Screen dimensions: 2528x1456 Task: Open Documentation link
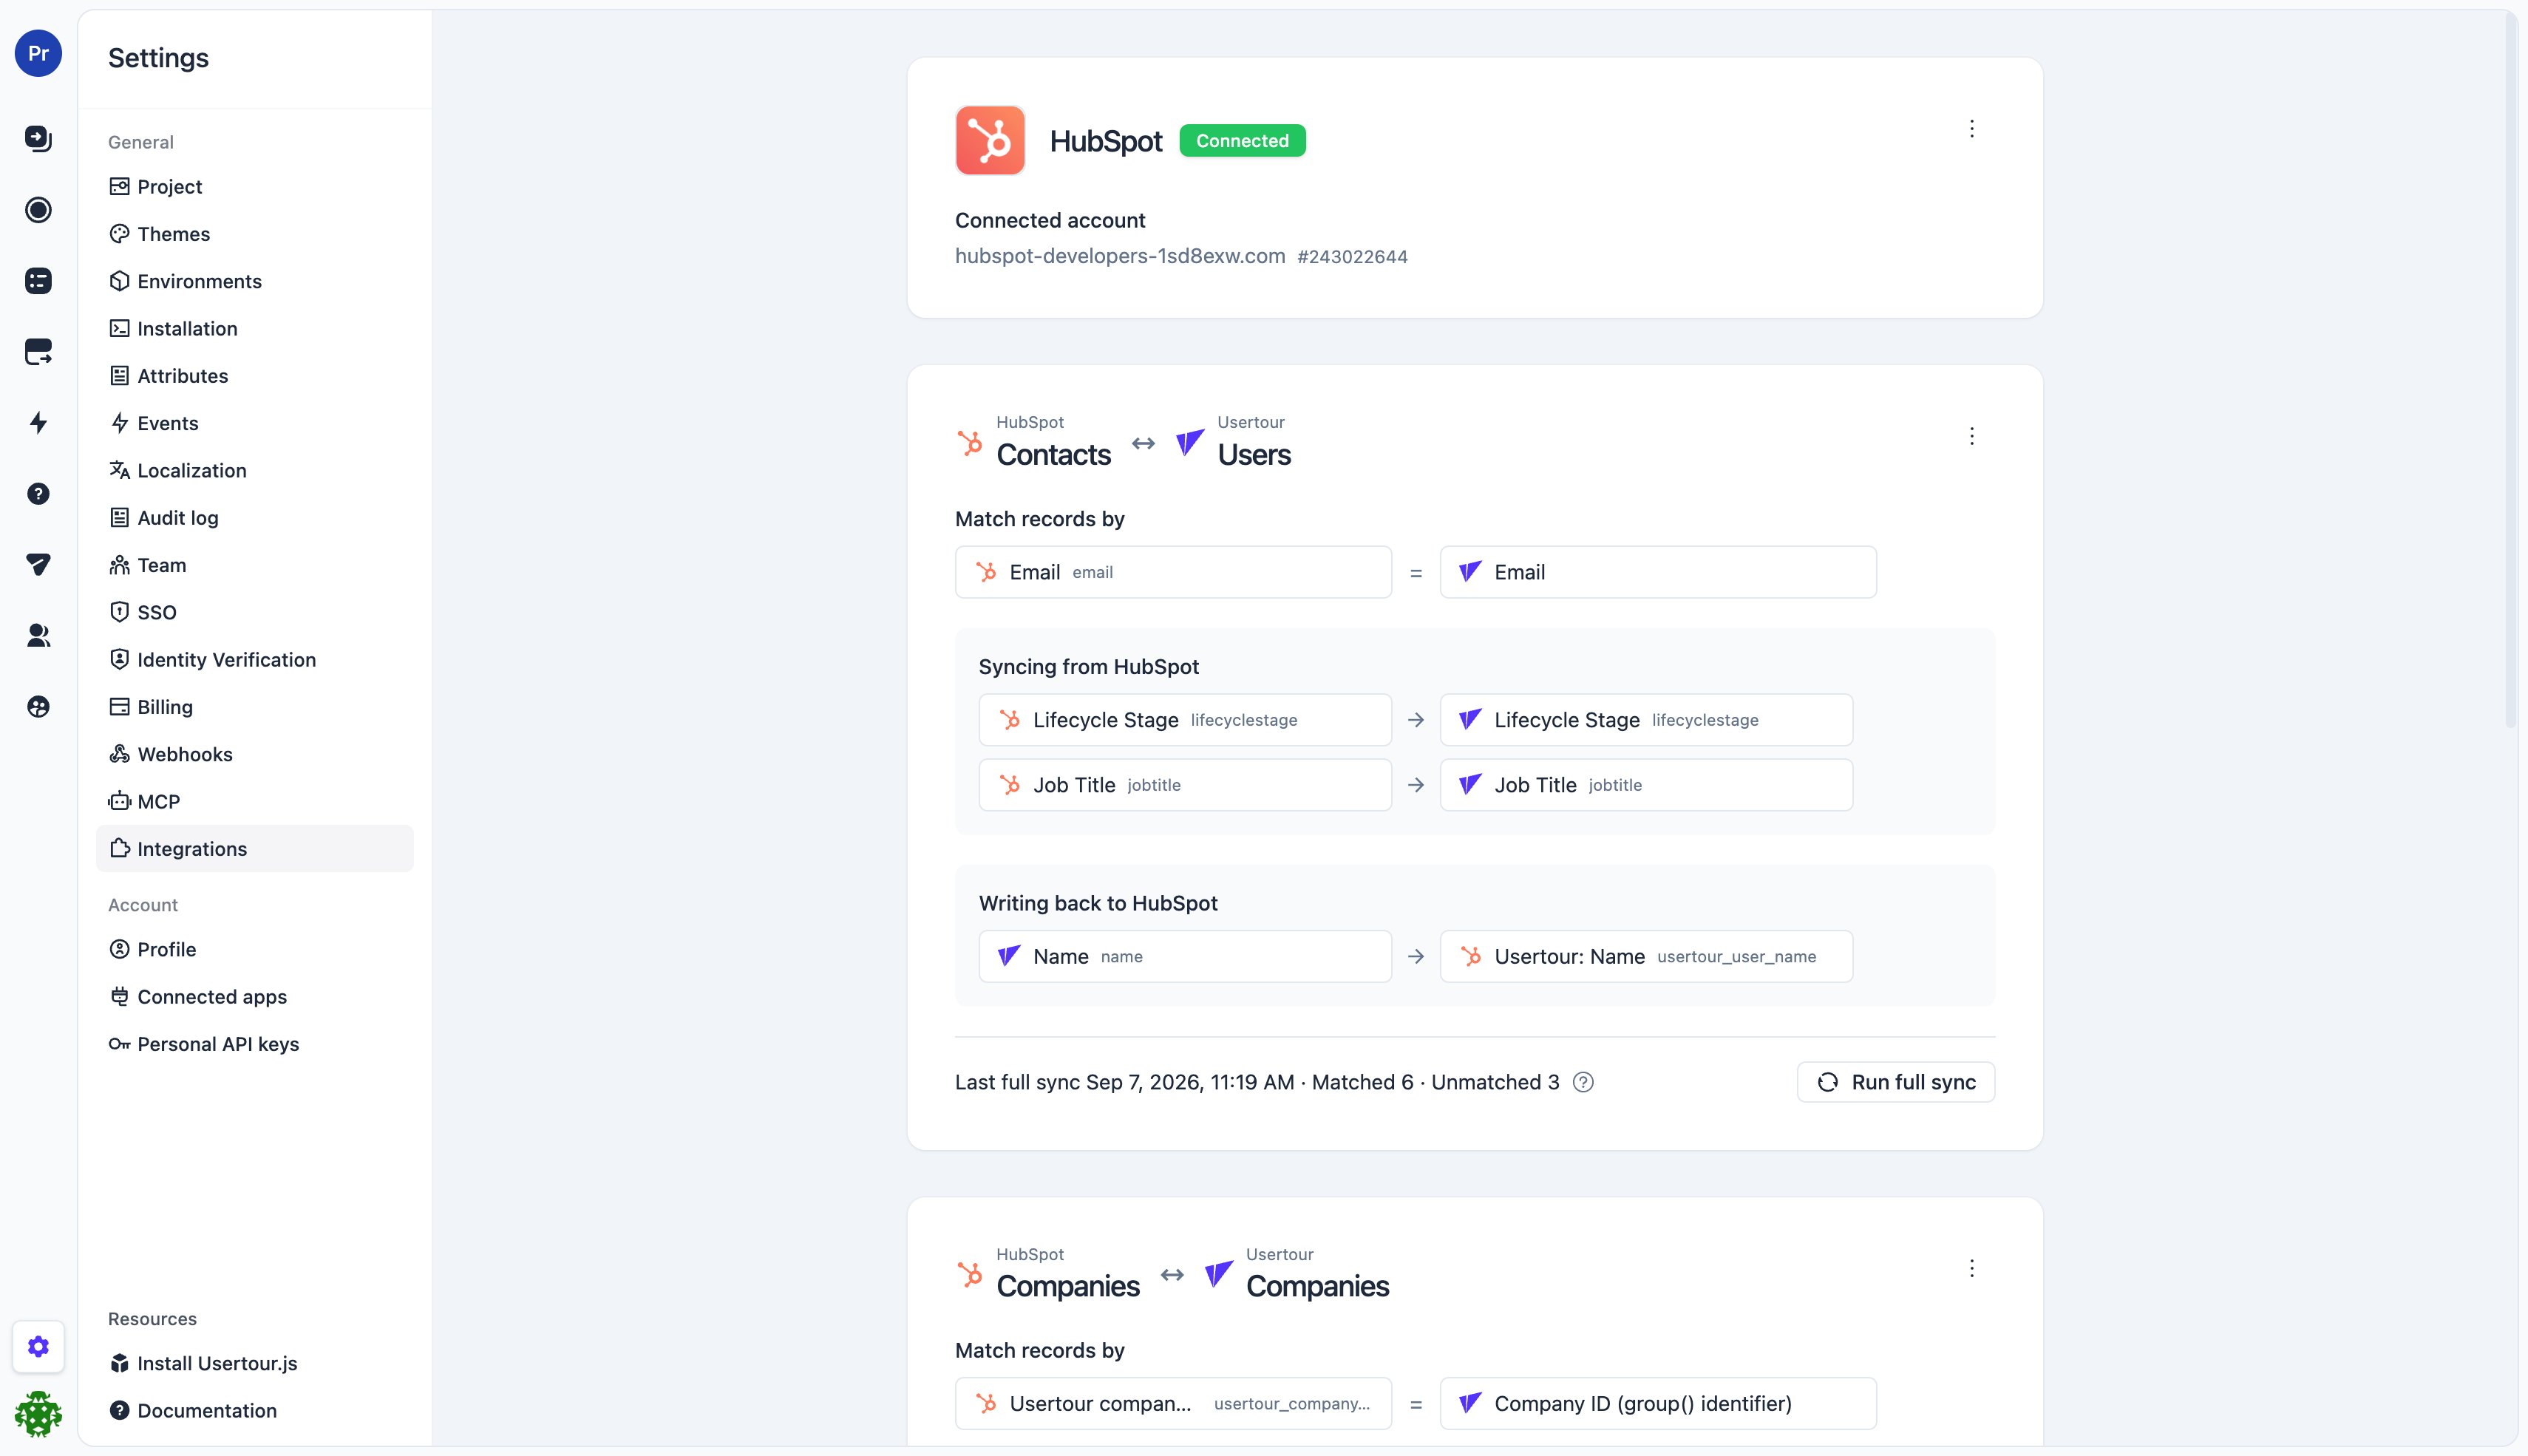pyautogui.click(x=254, y=1410)
